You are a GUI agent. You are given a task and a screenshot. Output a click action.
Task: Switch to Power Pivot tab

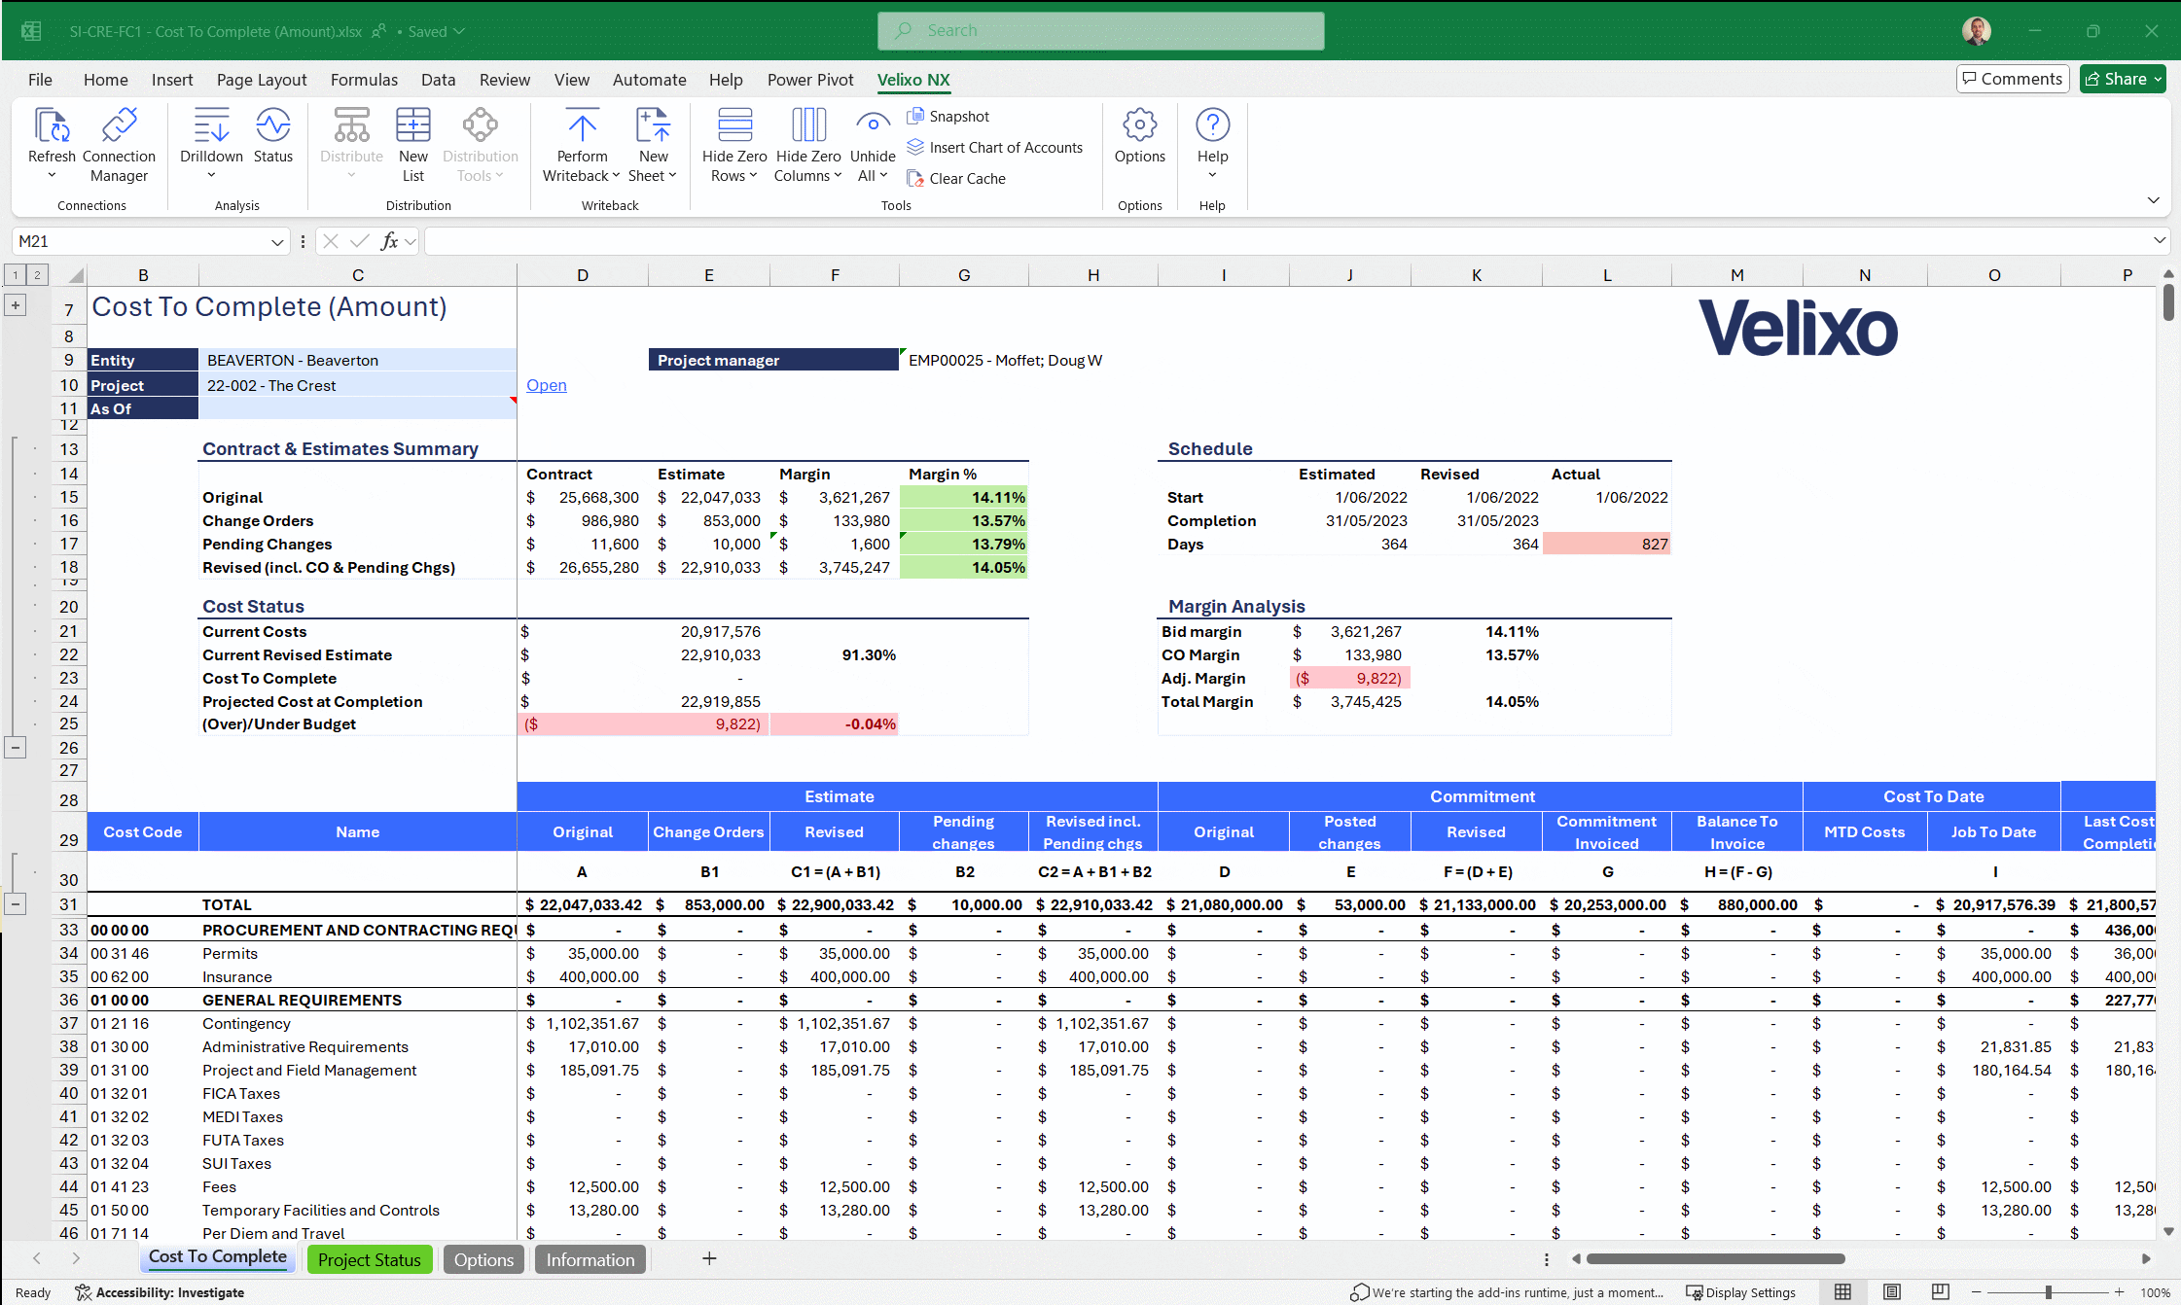coord(809,80)
